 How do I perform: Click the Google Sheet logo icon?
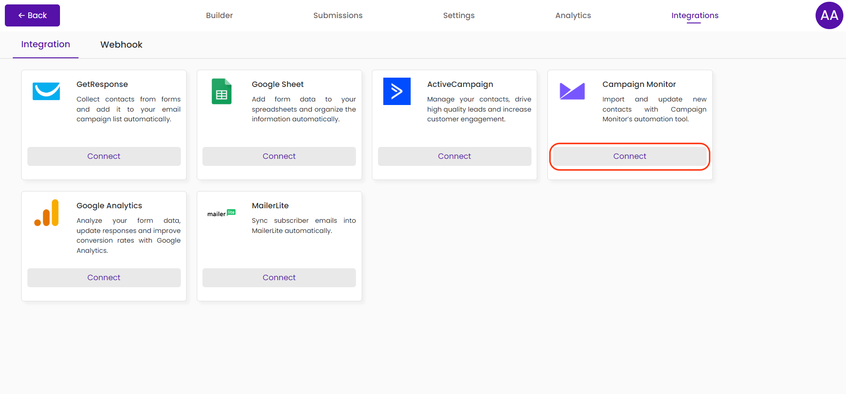point(221,91)
